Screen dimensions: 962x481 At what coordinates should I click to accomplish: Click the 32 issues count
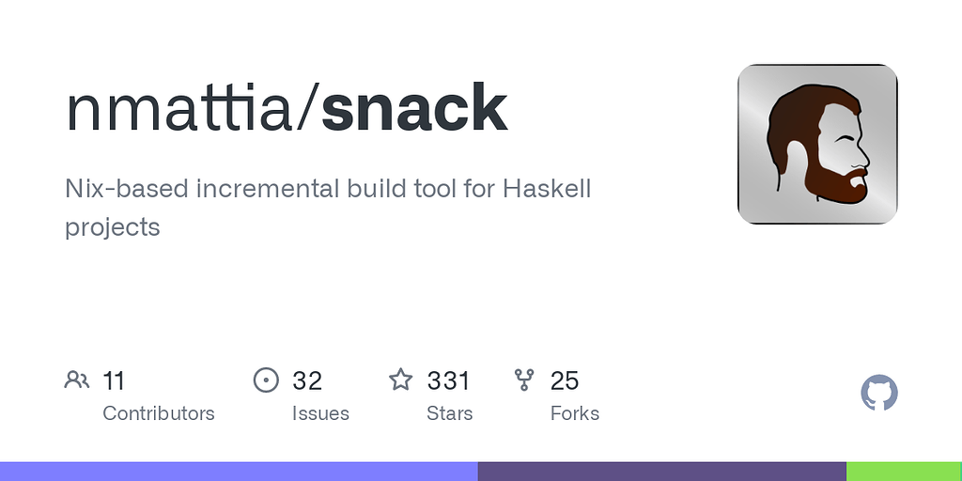307,380
